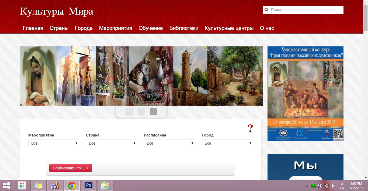368x191 pixels.
Task: Open the volume speaker tray icon
Action: coord(333,186)
